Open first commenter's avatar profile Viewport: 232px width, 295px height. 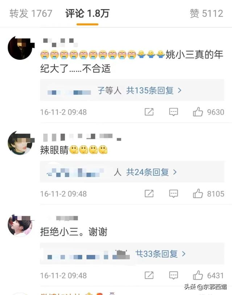20,48
